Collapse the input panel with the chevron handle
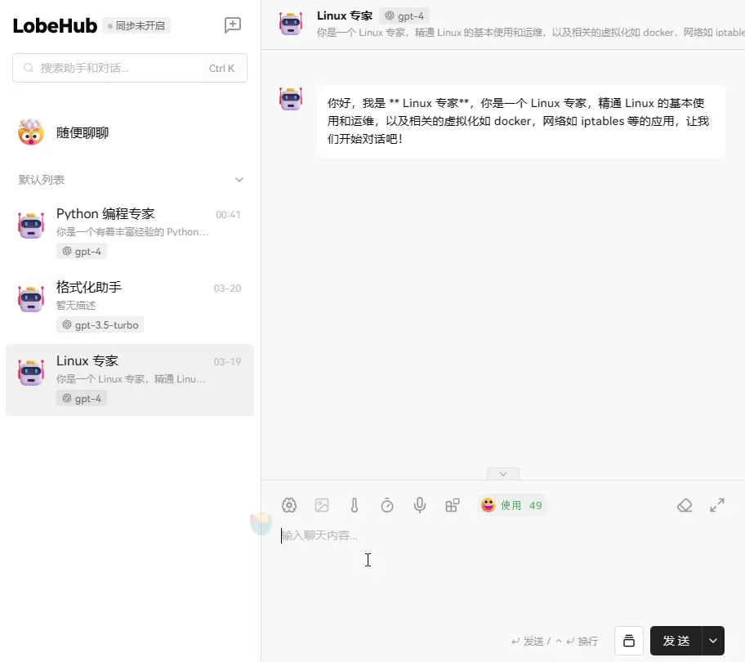The width and height of the screenshot is (745, 662). [503, 474]
